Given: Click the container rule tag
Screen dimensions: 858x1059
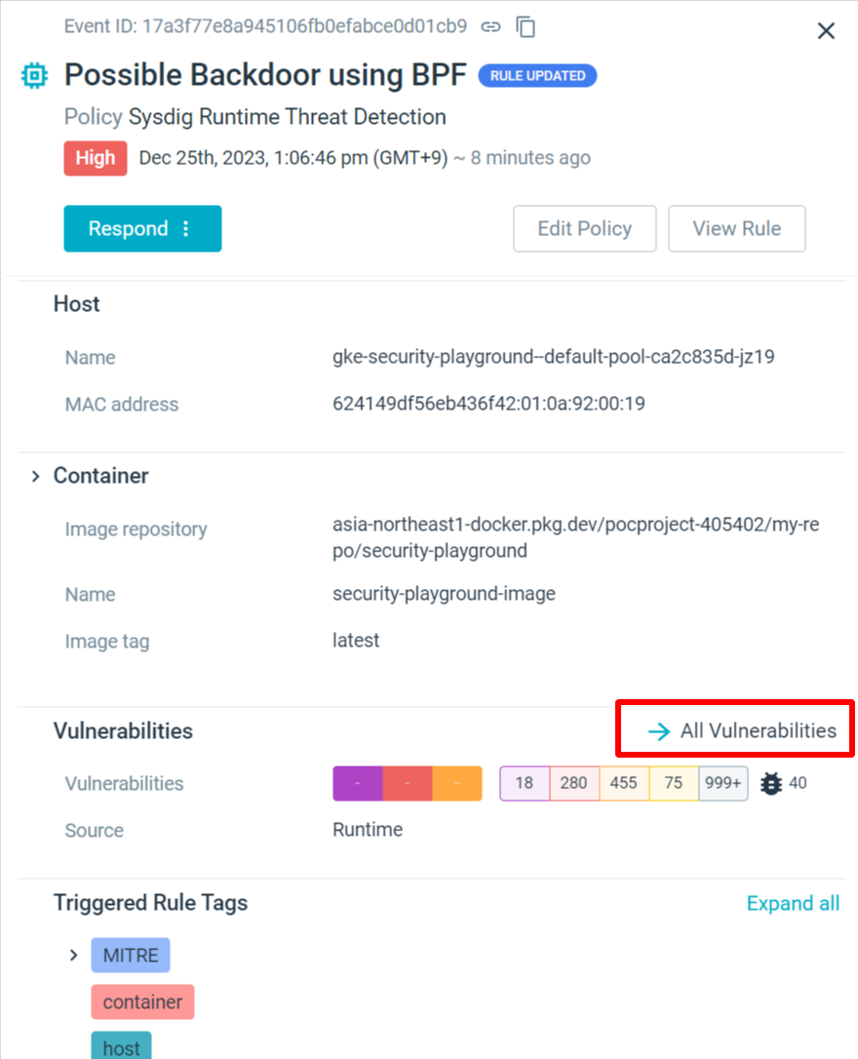Looking at the screenshot, I should coord(142,1002).
